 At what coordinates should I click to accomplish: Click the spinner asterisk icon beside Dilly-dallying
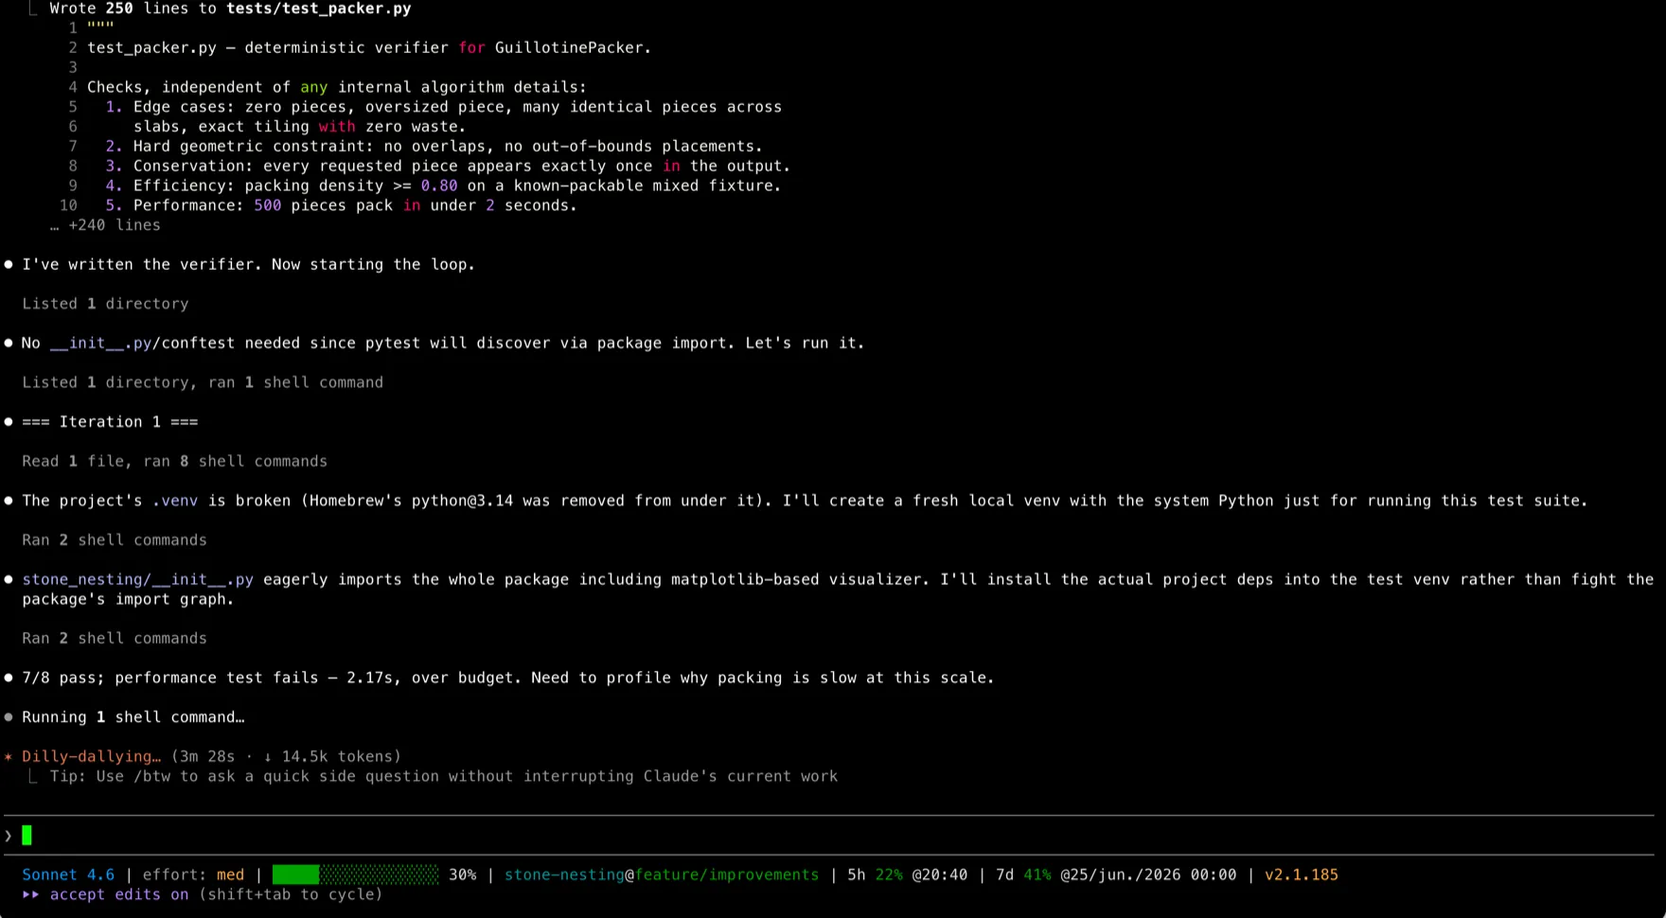click(x=9, y=756)
